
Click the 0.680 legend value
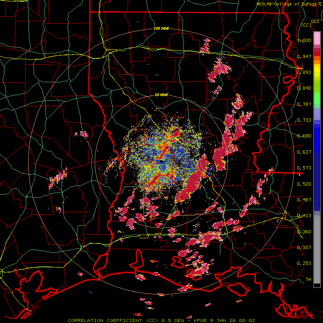304,136
